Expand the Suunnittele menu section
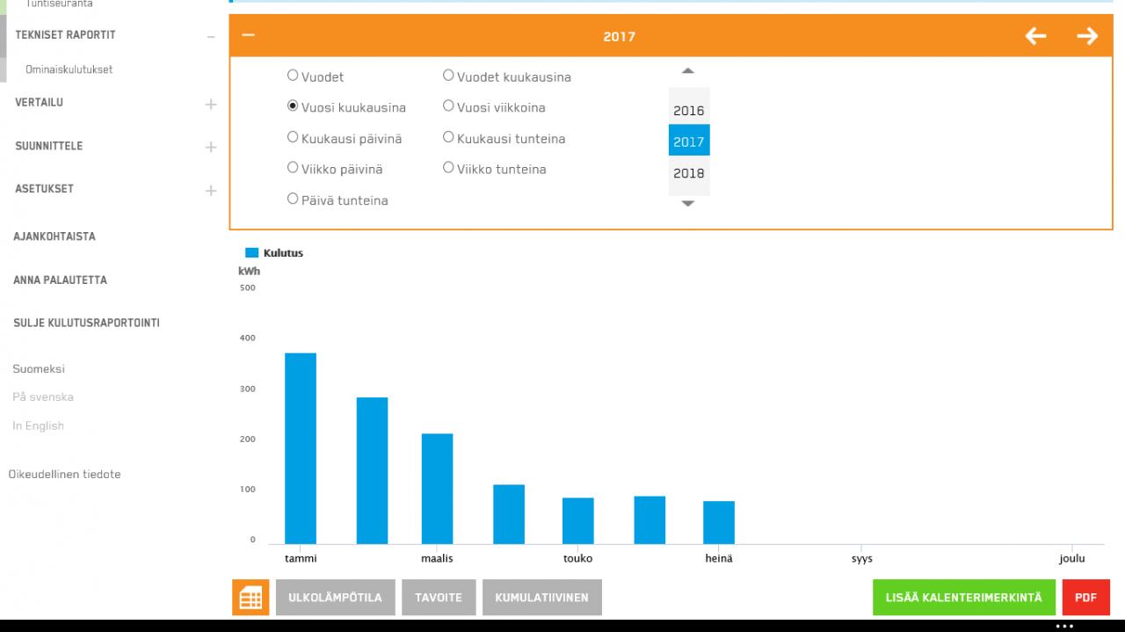The image size is (1125, 632). [x=210, y=147]
